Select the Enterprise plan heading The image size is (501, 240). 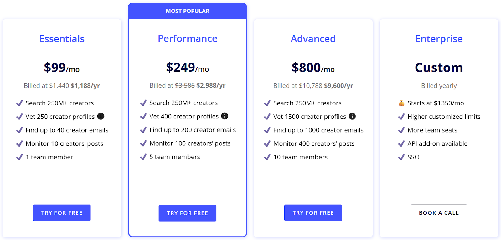[x=439, y=39]
